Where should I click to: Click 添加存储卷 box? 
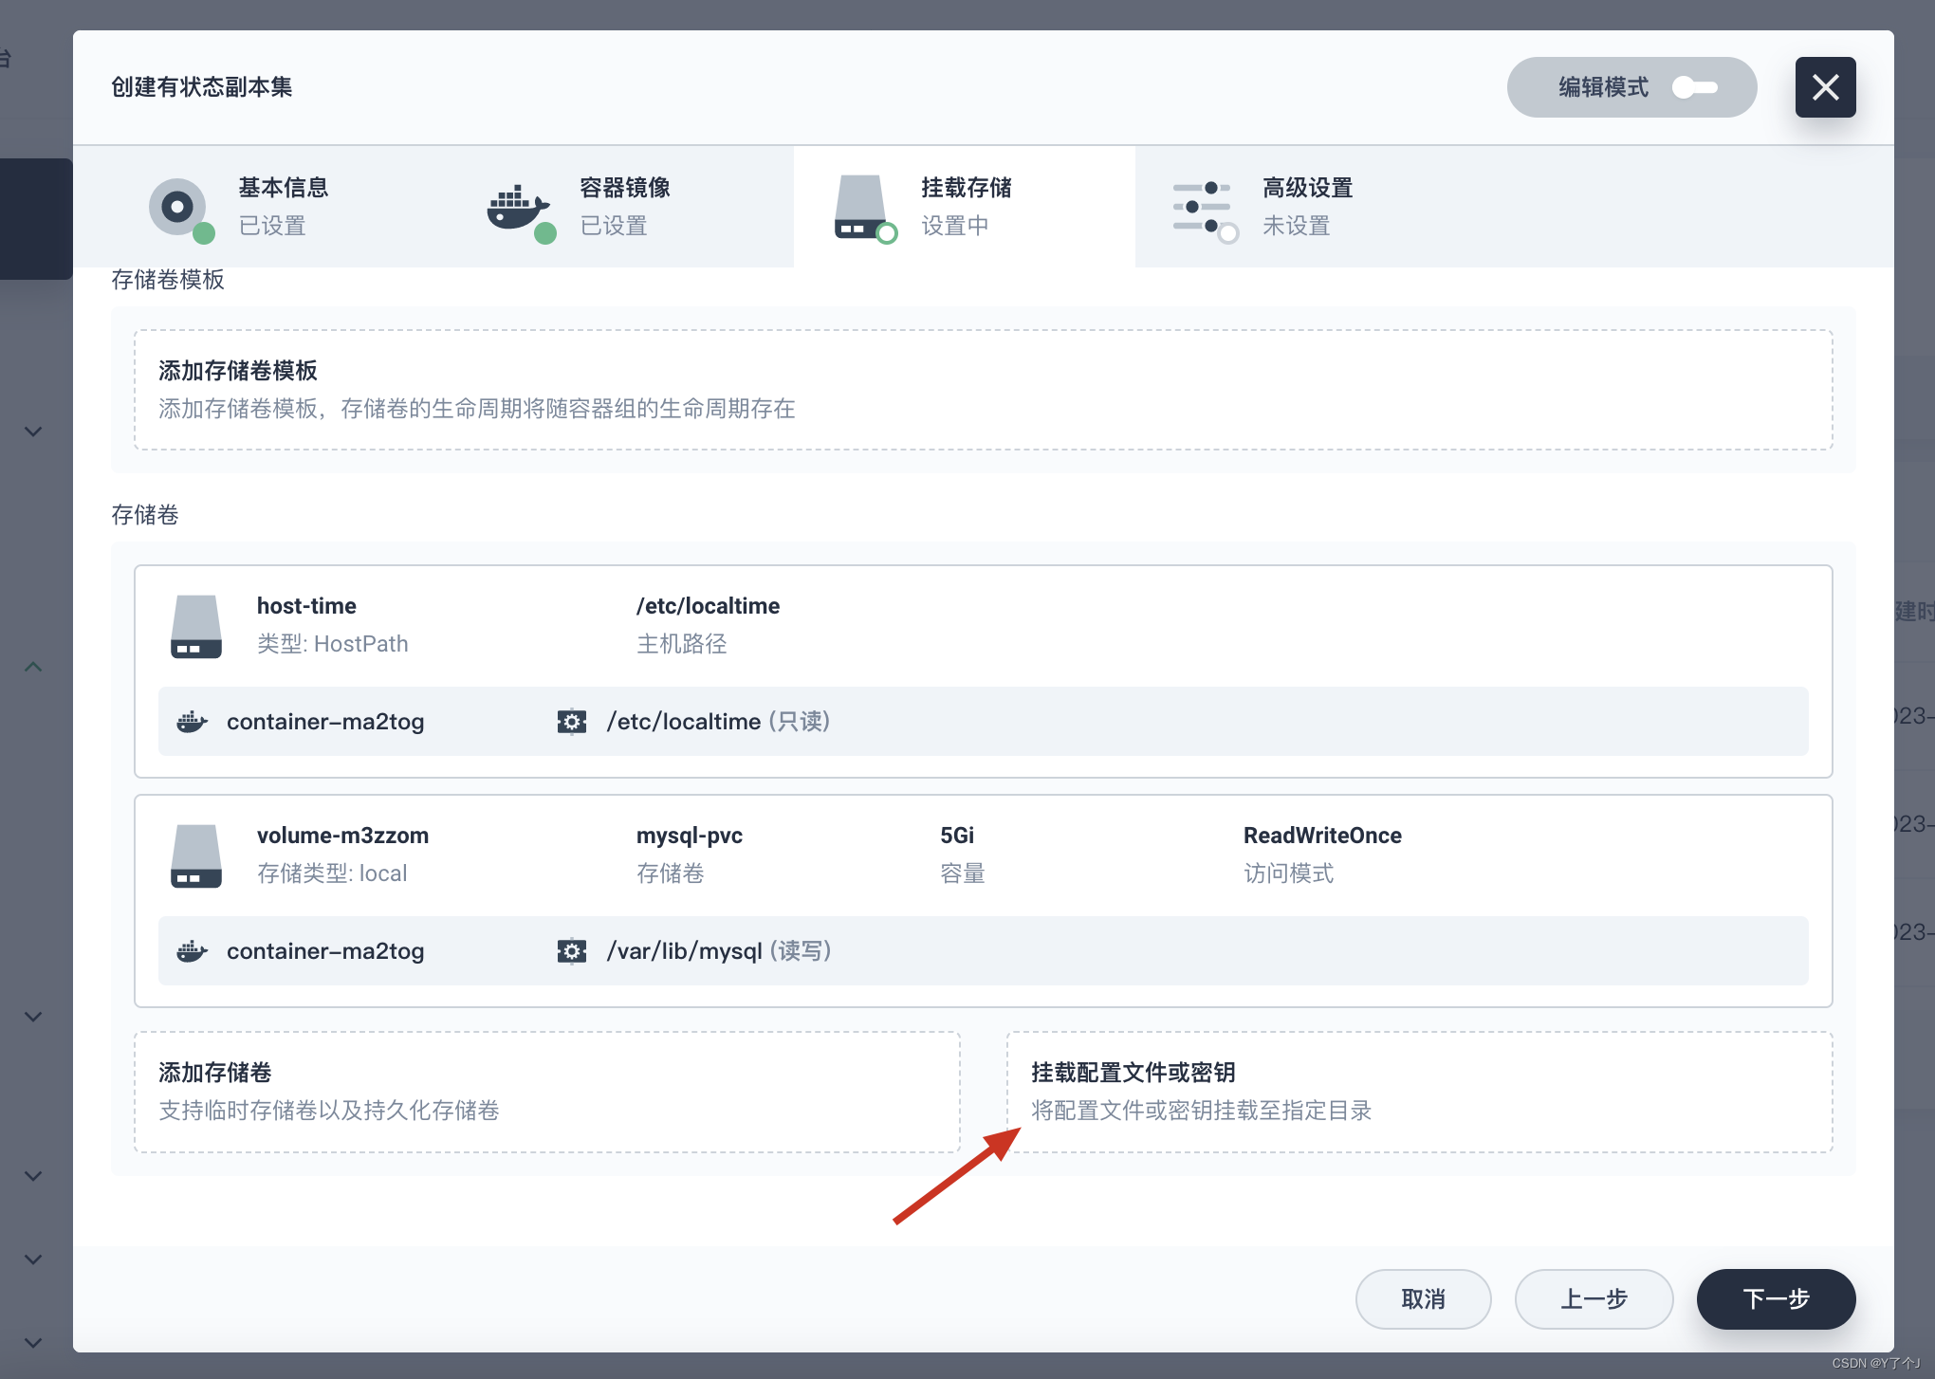pyautogui.click(x=547, y=1093)
